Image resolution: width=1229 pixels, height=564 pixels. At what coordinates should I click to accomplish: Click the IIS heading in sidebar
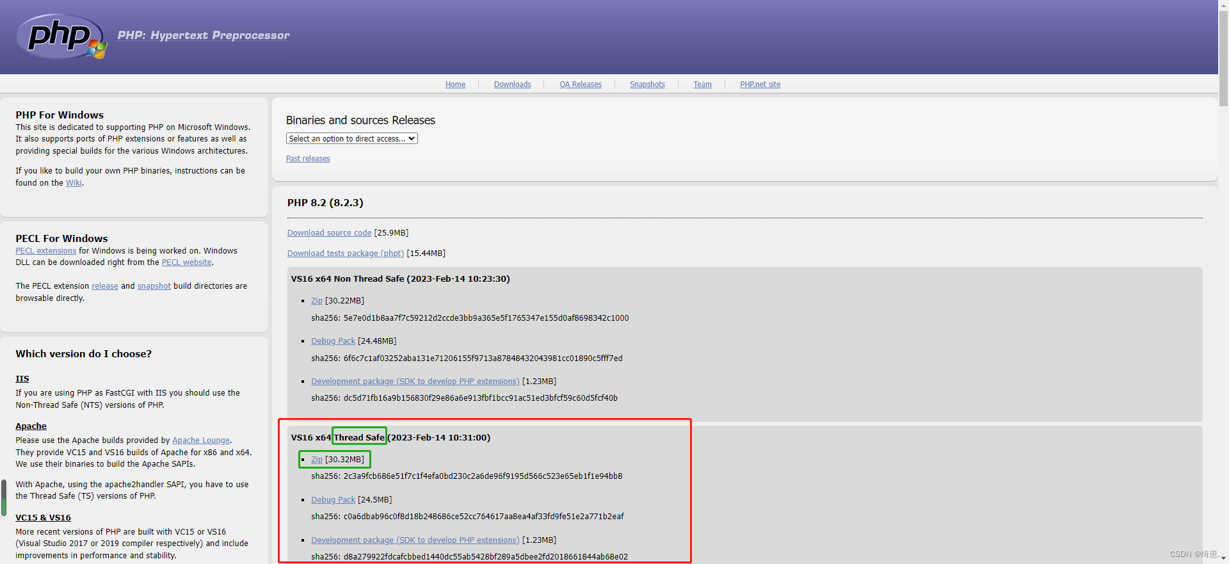point(22,379)
